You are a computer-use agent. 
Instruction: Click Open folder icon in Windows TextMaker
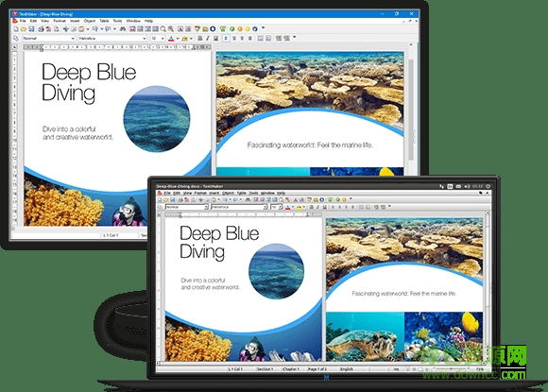[24, 28]
